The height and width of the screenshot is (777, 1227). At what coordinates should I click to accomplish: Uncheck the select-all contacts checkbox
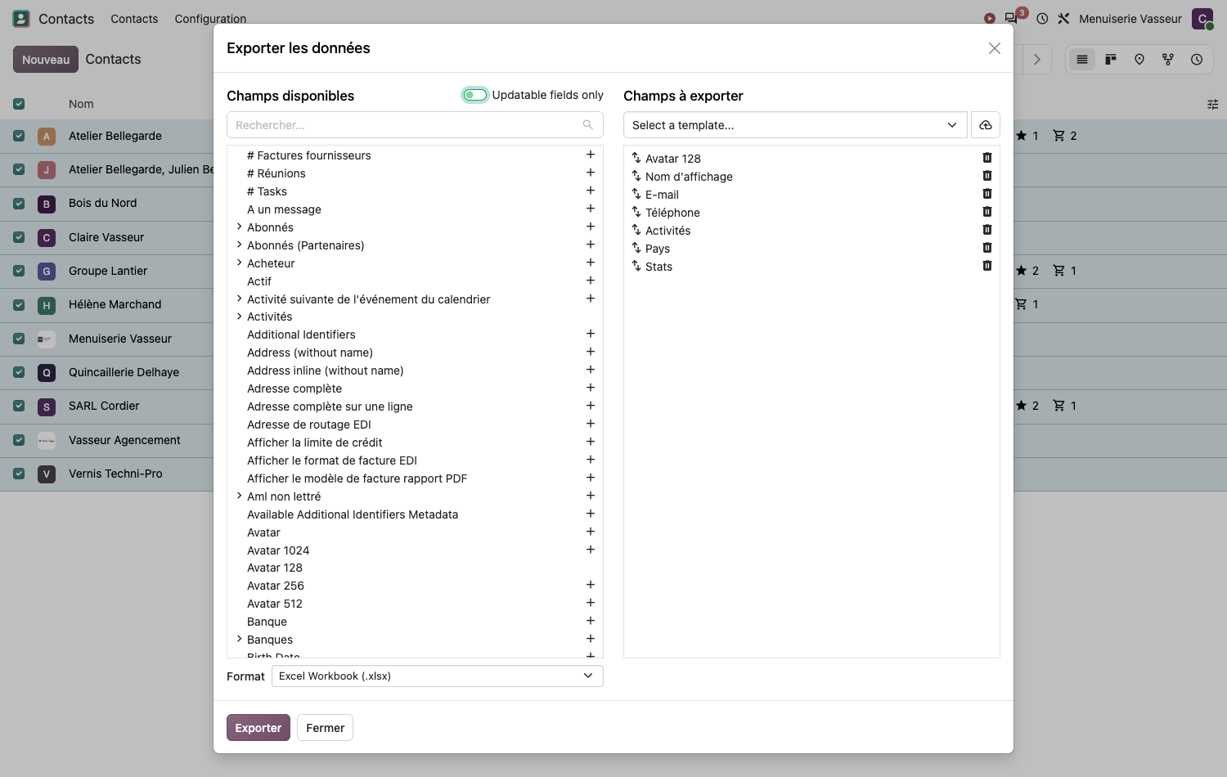[x=19, y=104]
